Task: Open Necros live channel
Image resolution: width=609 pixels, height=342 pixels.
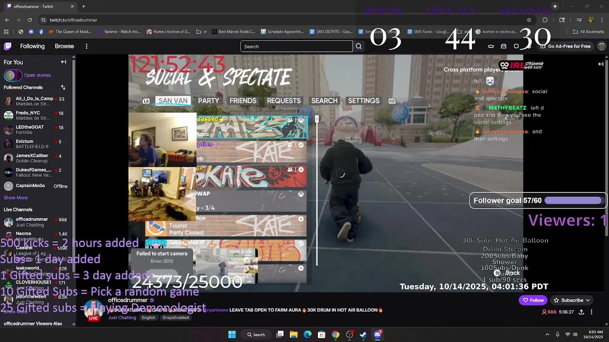Action: click(x=37, y=236)
